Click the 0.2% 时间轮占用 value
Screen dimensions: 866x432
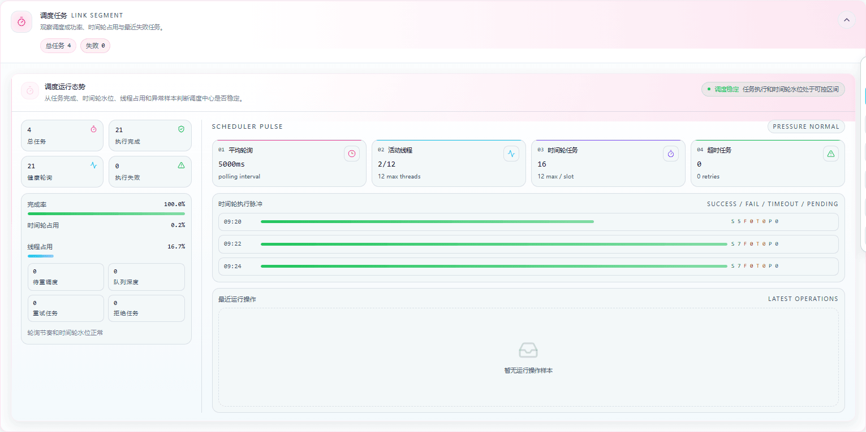pyautogui.click(x=178, y=225)
